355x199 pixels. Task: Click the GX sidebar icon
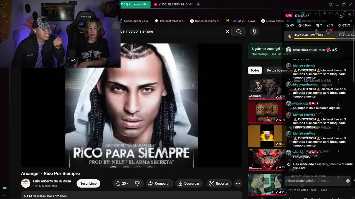5,188
